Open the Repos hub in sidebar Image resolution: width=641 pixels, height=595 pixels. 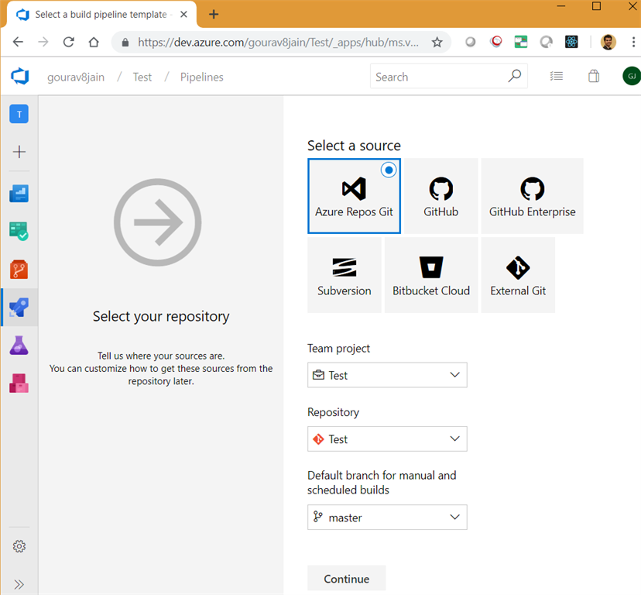19,270
